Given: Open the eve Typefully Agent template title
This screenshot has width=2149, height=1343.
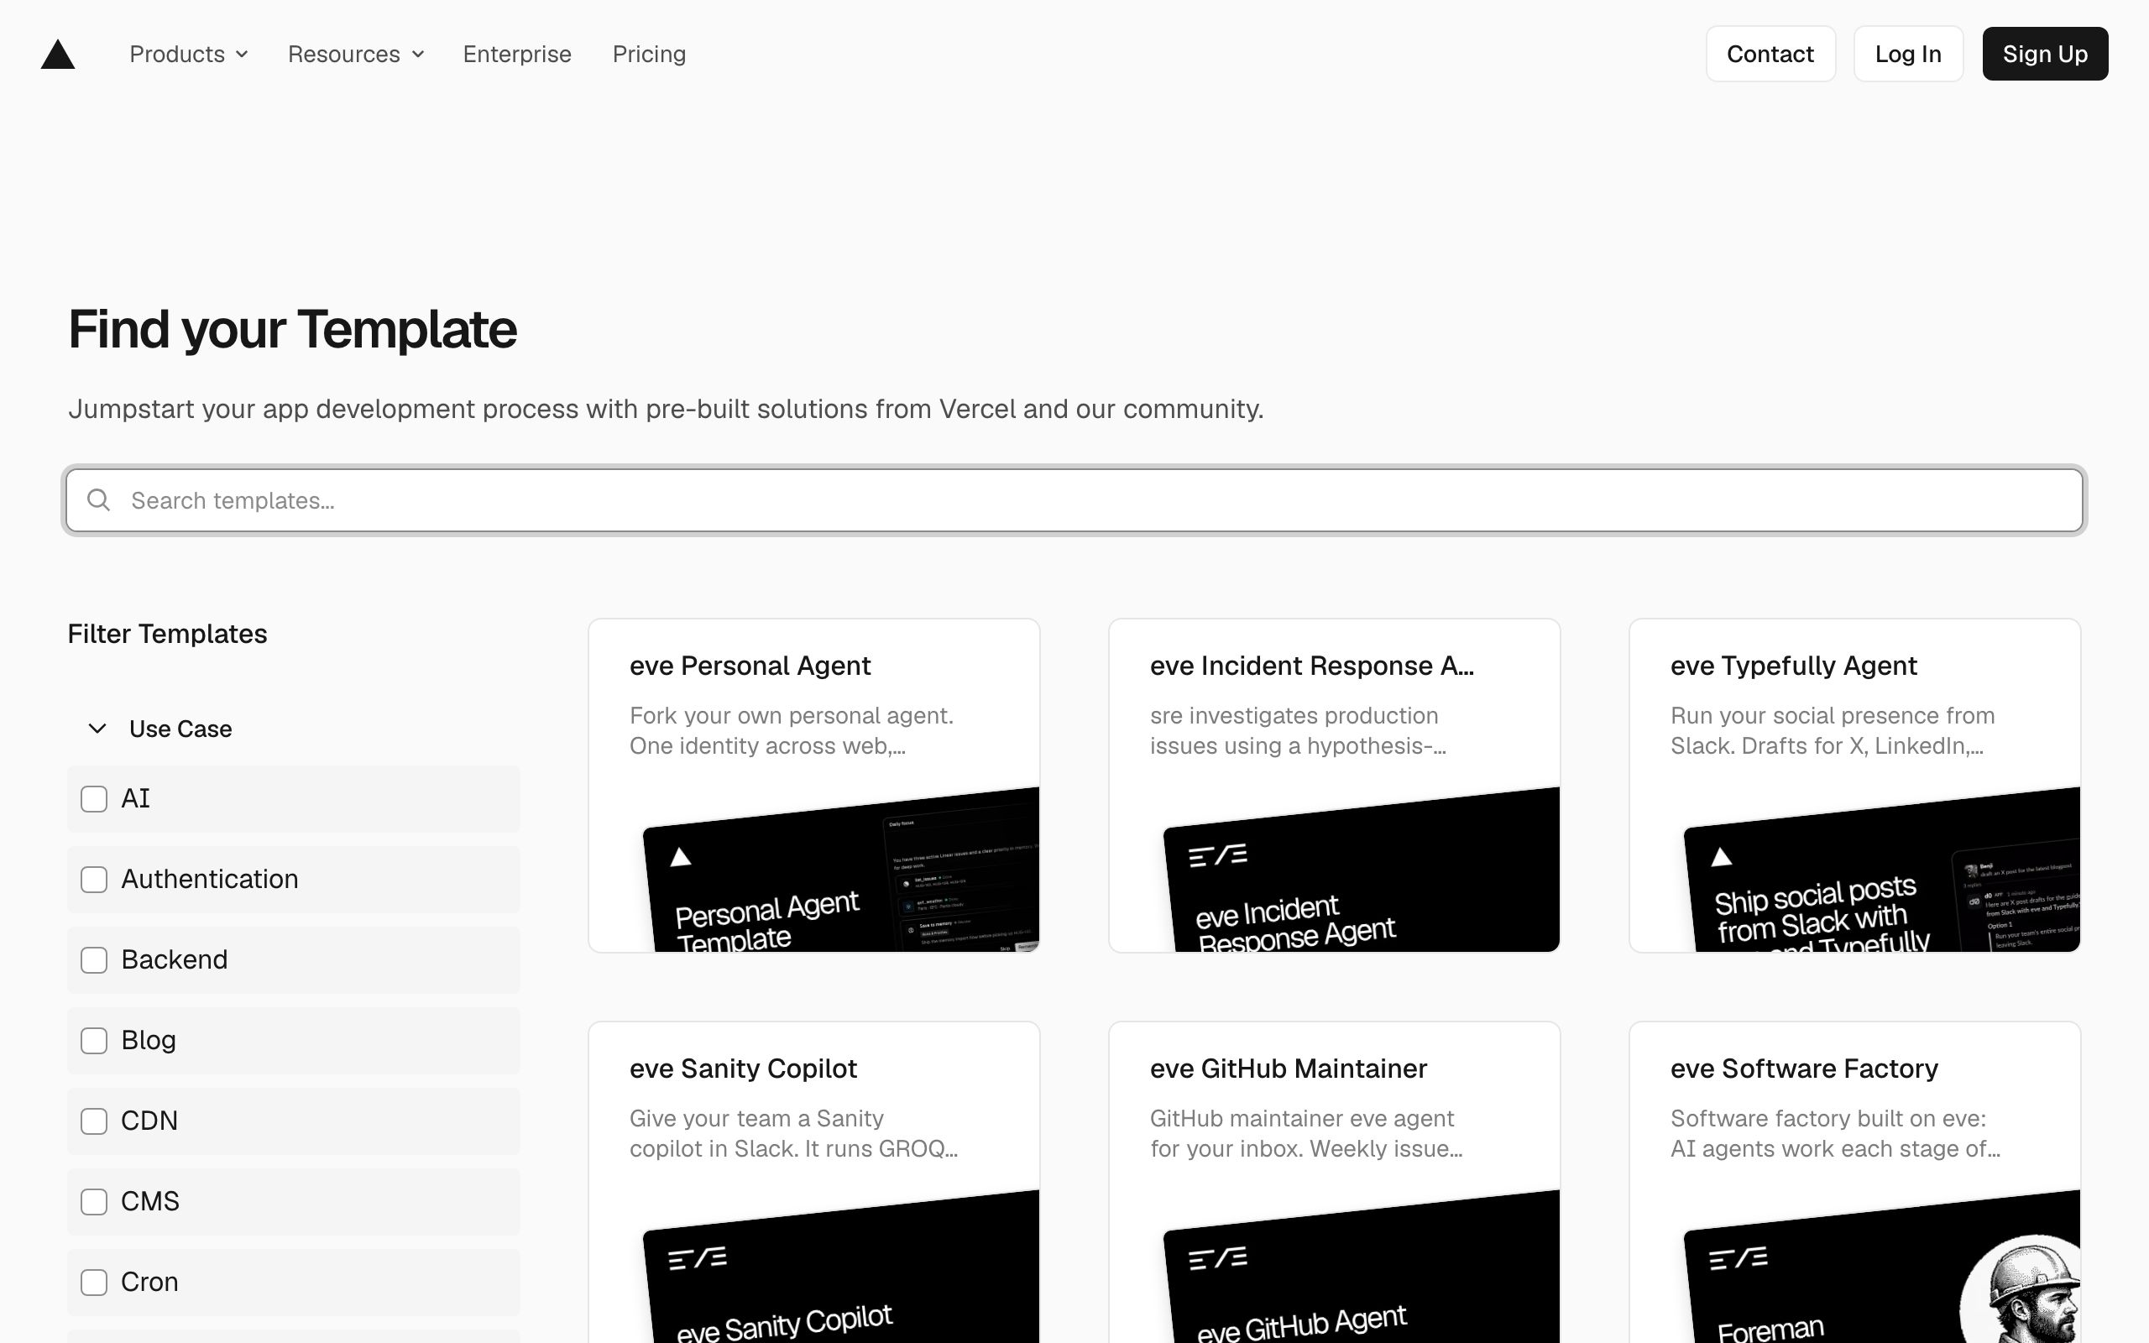Looking at the screenshot, I should click(1793, 666).
